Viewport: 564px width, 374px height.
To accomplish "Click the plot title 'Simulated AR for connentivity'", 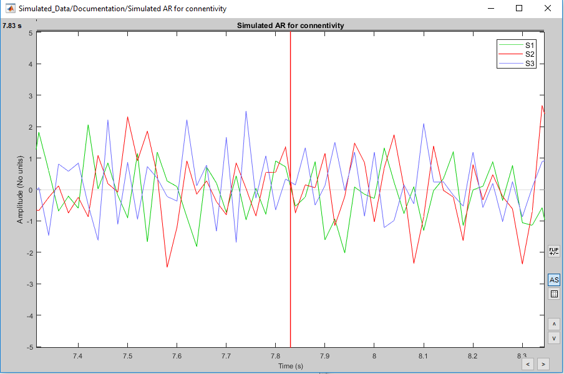I will pyautogui.click(x=290, y=26).
